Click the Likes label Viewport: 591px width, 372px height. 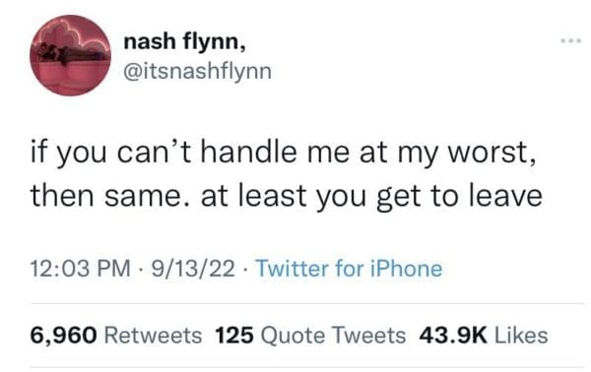point(521,336)
